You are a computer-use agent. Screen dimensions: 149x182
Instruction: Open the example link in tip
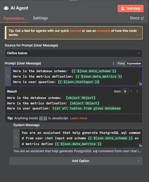[x=104, y=31]
